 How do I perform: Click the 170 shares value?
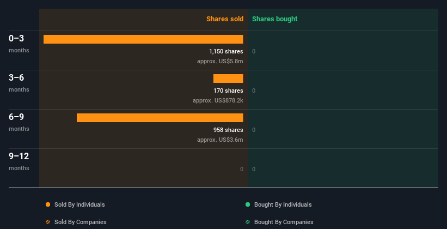point(228,91)
